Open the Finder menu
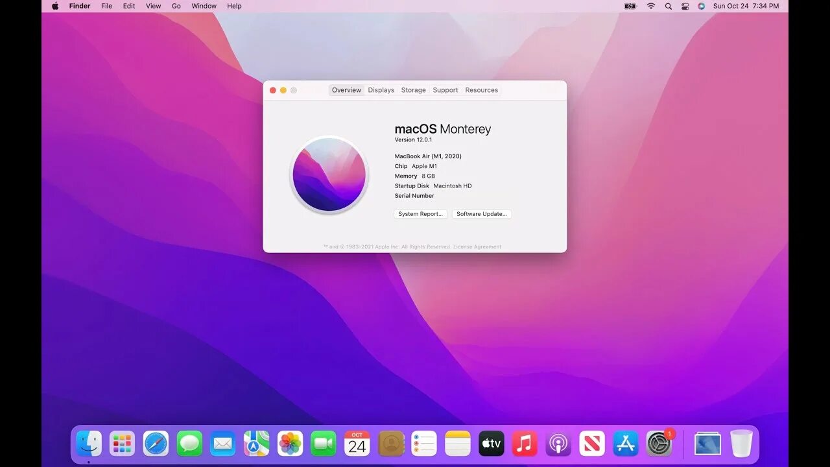The height and width of the screenshot is (467, 830). click(80, 6)
